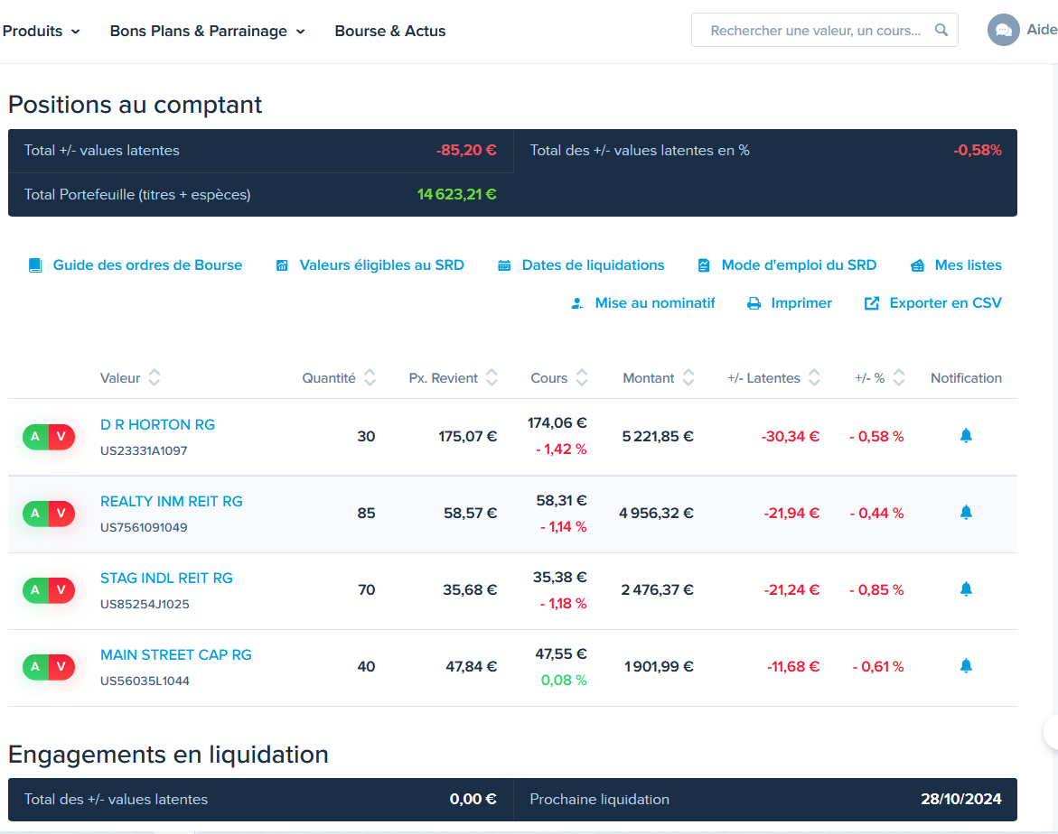Viewport: 1058px width, 834px height.
Task: Click the Exporter en CSV export icon
Action: (872, 303)
